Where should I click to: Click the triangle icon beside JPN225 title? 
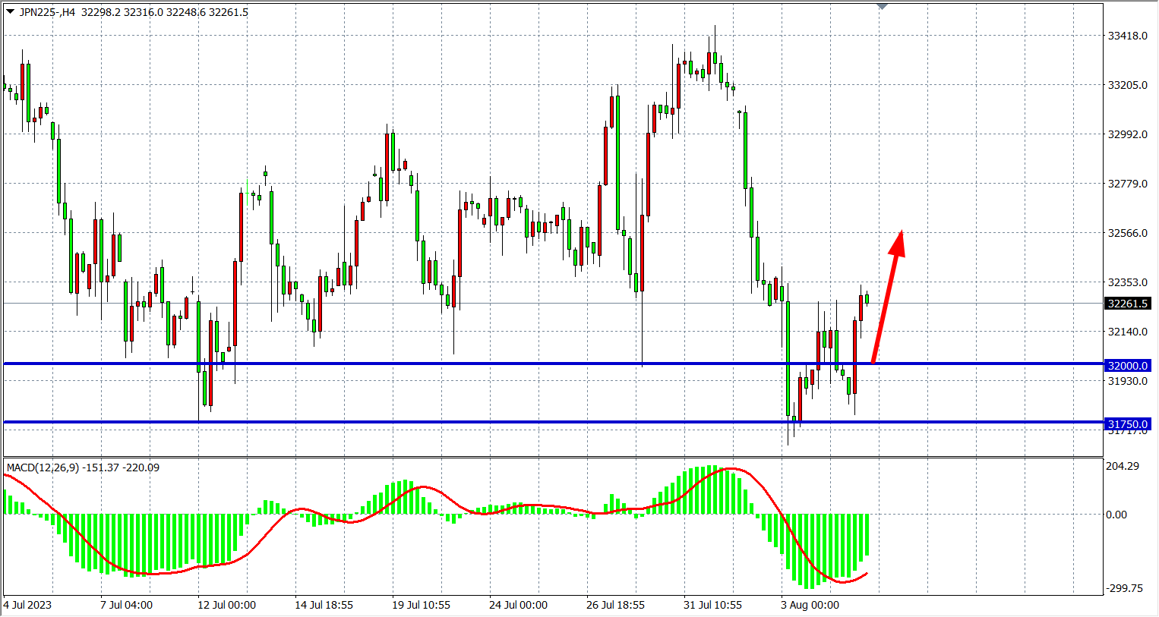coord(10,11)
